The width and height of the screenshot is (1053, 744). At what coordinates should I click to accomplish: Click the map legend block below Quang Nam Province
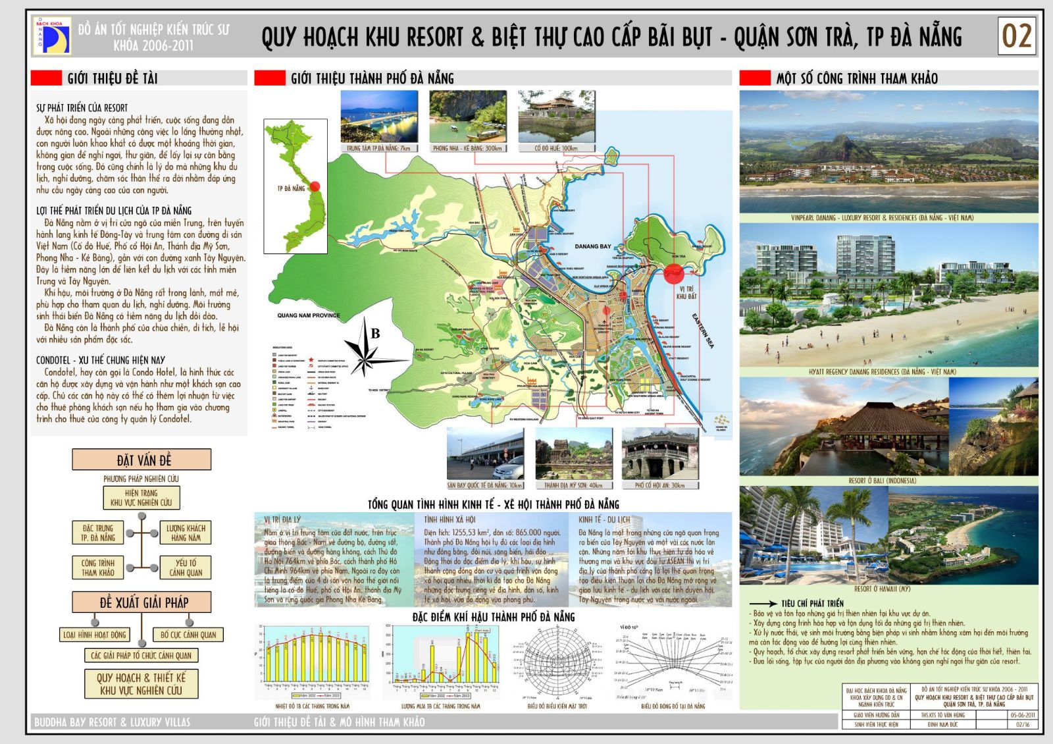321,388
